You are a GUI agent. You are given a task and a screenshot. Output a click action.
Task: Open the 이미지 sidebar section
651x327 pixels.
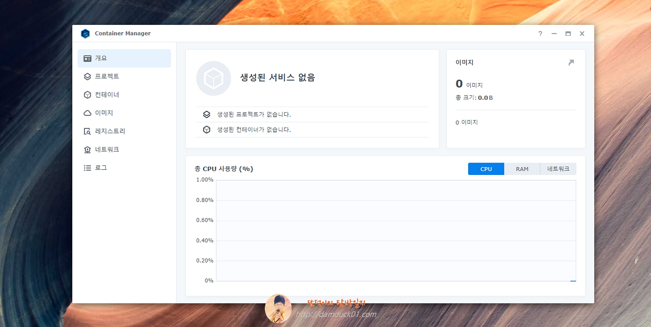tap(104, 113)
